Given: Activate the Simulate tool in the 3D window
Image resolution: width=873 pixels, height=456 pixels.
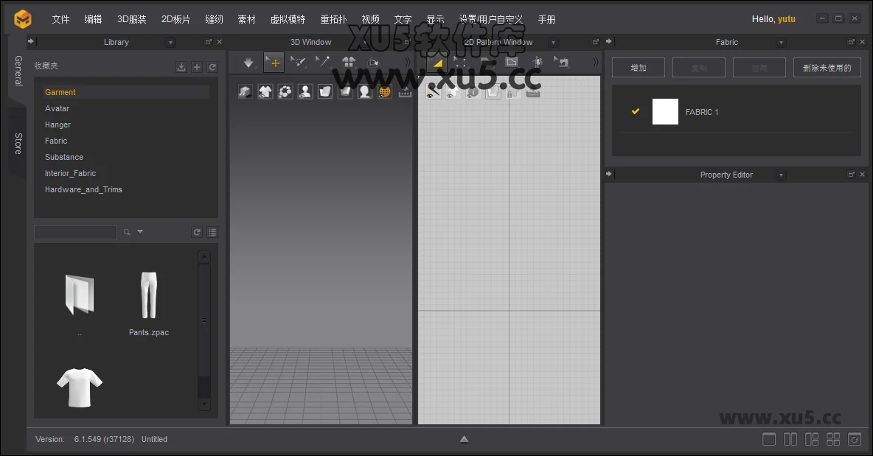Looking at the screenshot, I should [x=248, y=63].
